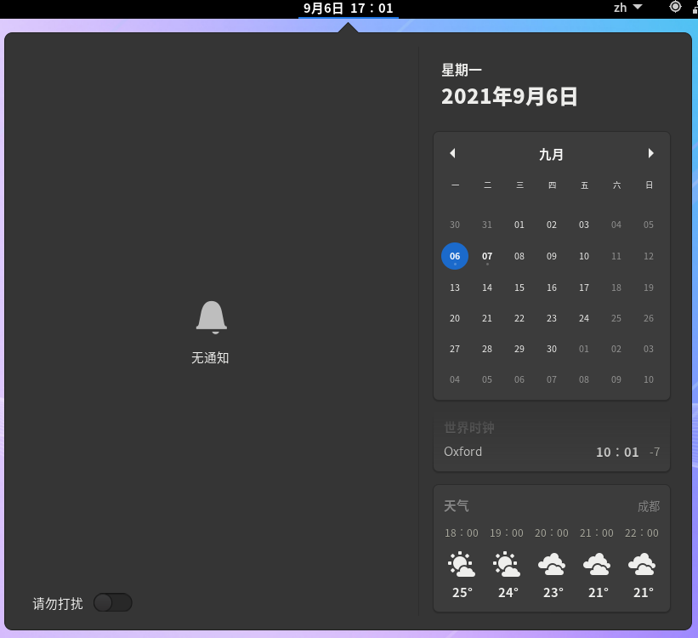Click the notification bell icon
This screenshot has width=698, height=638.
(x=211, y=317)
